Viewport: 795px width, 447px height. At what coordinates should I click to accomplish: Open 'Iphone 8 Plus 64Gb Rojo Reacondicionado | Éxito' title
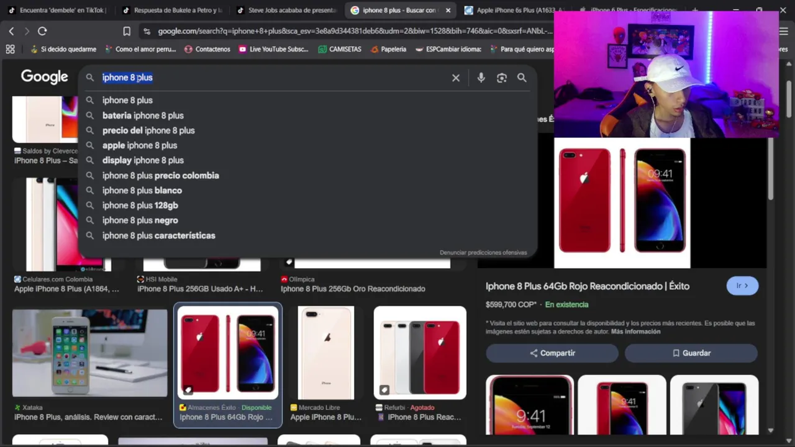coord(588,286)
